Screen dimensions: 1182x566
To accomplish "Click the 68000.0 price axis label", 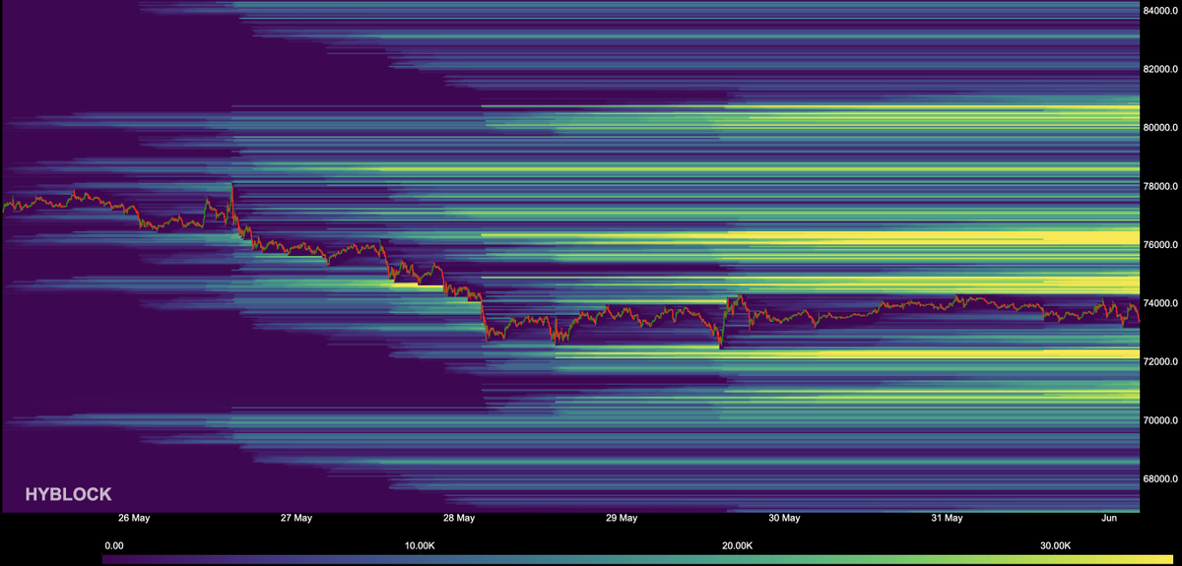I will coord(1161,479).
